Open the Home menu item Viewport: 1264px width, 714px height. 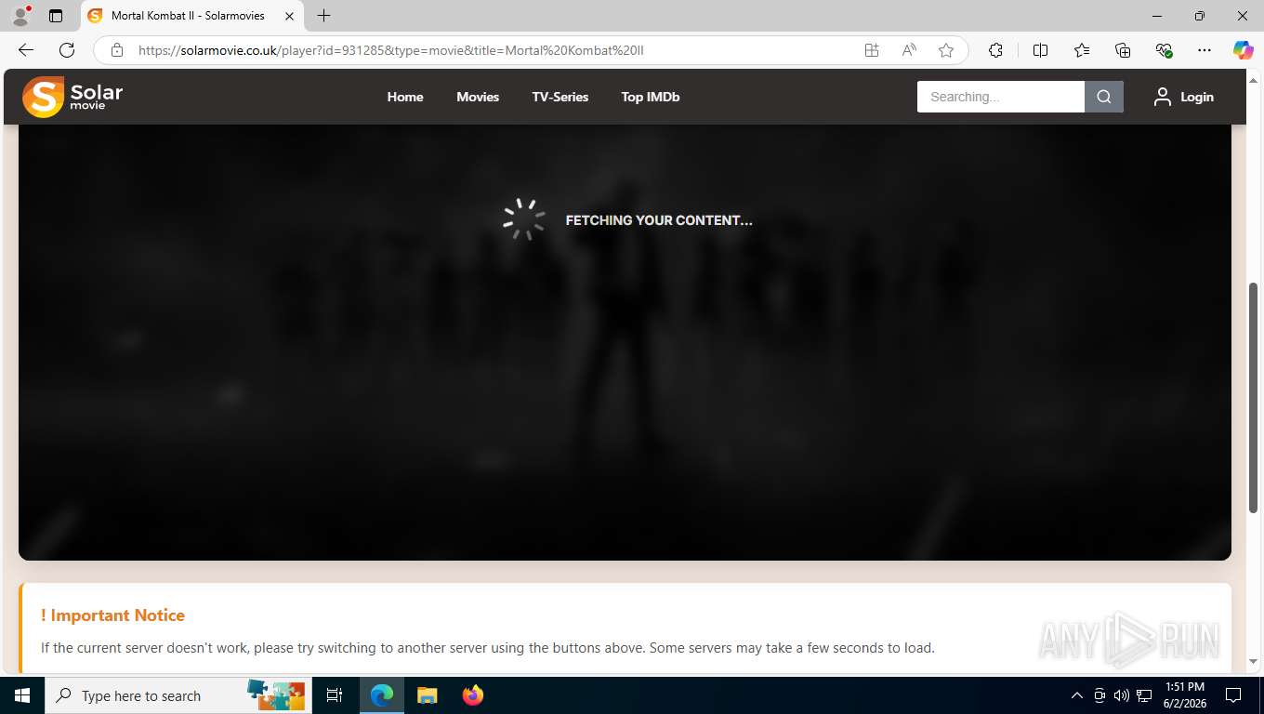[405, 97]
